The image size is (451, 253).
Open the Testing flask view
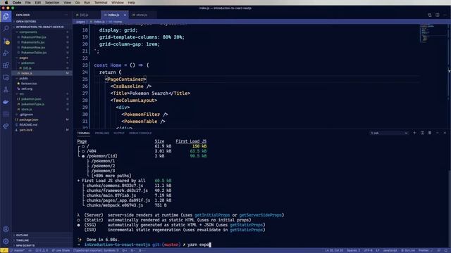6,89
